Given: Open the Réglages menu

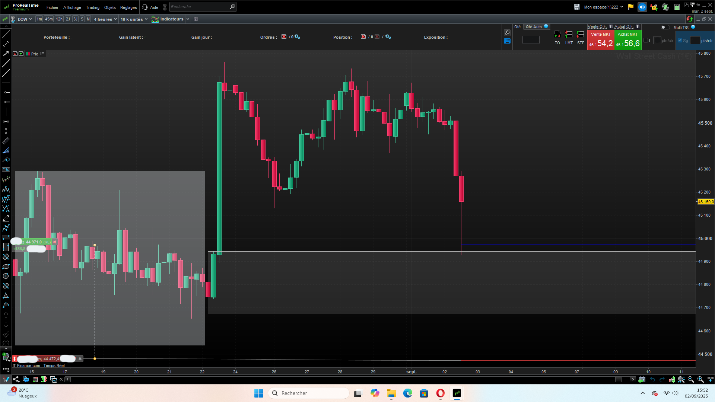Looking at the screenshot, I should click(128, 7).
